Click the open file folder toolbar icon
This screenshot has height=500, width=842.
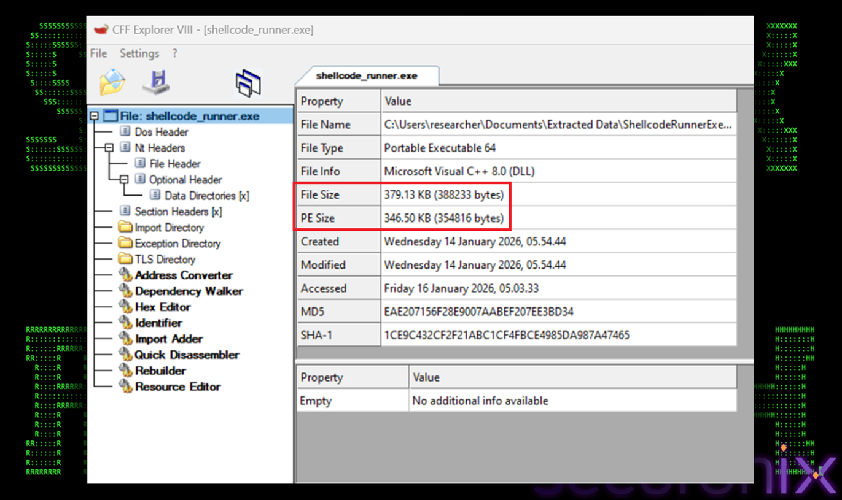(x=112, y=82)
